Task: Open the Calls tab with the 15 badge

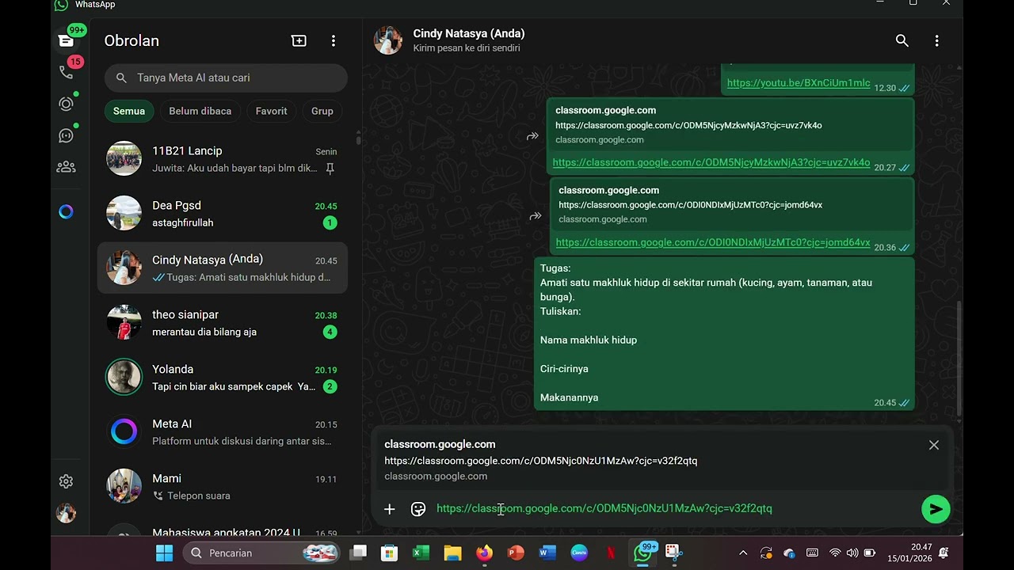Action: [67, 72]
